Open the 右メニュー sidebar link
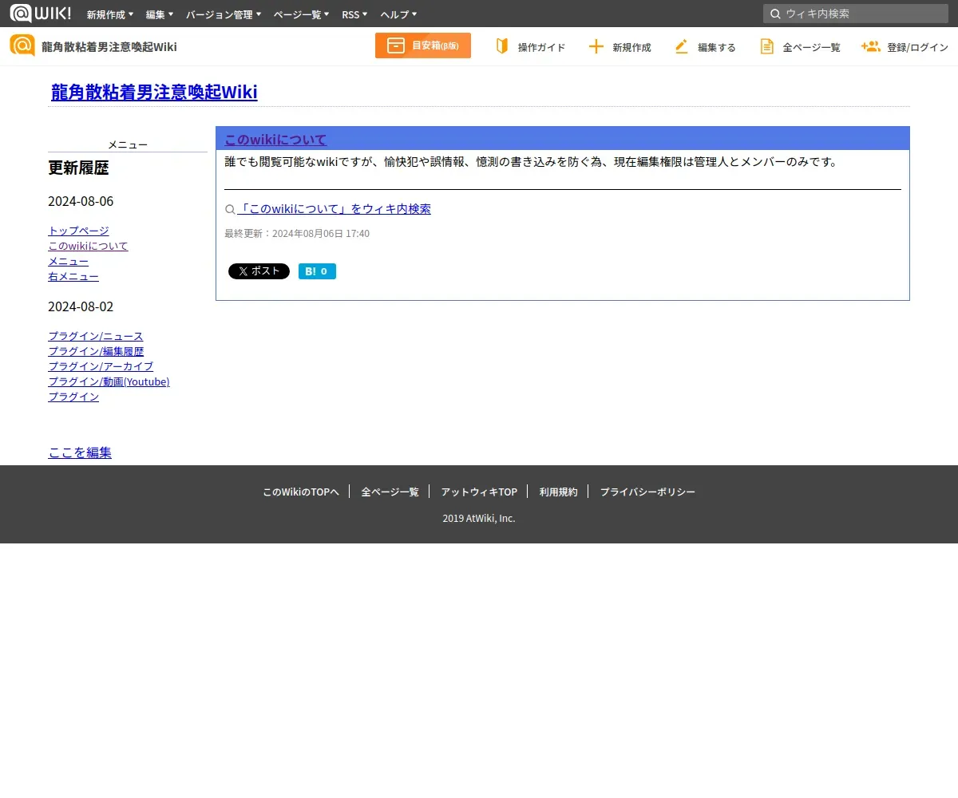The image size is (958, 798). click(x=73, y=276)
